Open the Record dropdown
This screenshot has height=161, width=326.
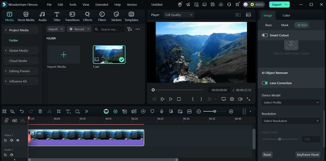click(79, 29)
